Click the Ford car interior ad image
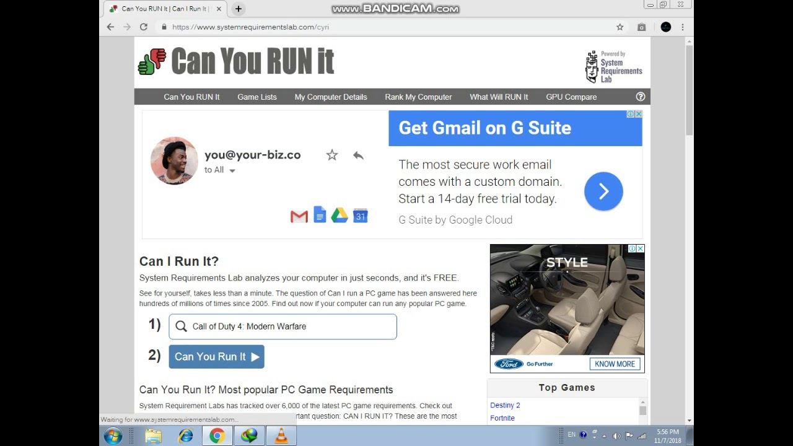Image resolution: width=793 pixels, height=446 pixels. click(567, 300)
